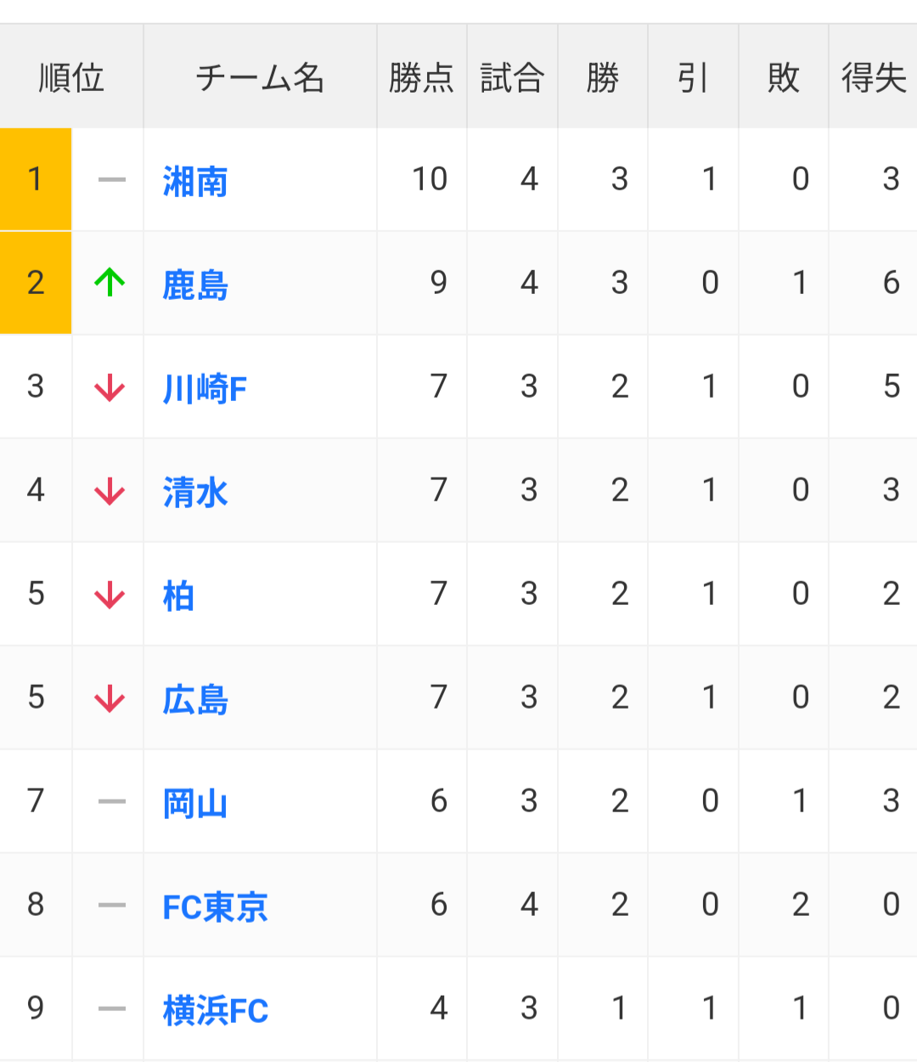
Task: Open the 岡山 team link
Action: click(195, 803)
